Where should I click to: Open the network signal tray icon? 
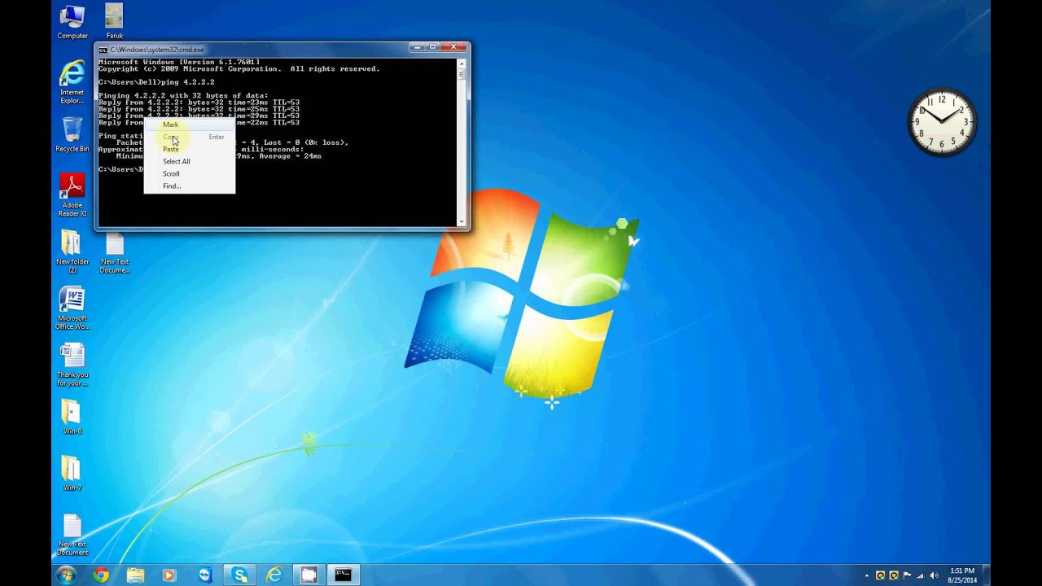(921, 575)
